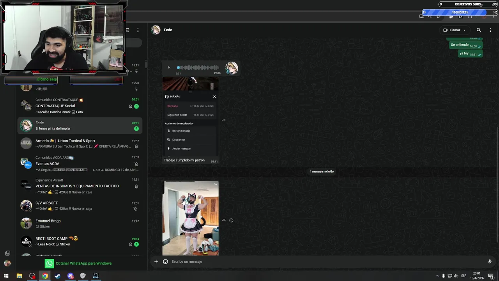
Task: Switch to OBS Studio in taskbar
Action: coord(32,276)
